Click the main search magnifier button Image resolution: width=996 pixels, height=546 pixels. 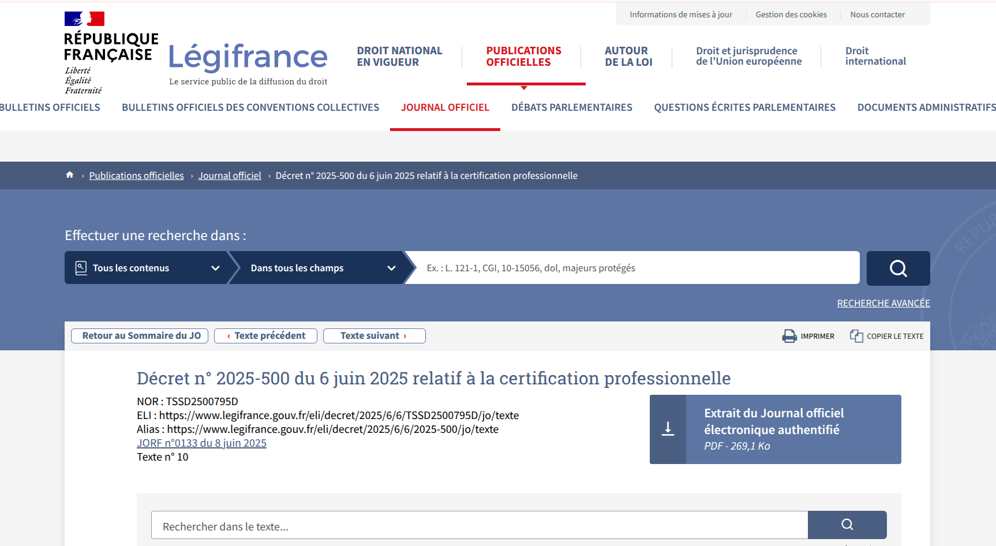(x=898, y=268)
